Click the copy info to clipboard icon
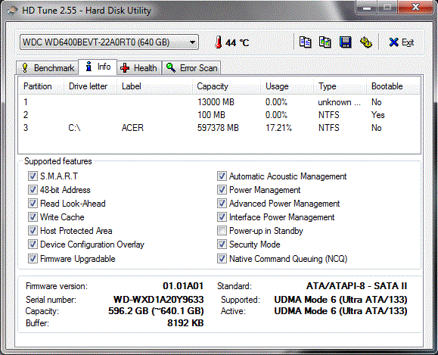The width and height of the screenshot is (438, 355). tap(305, 42)
